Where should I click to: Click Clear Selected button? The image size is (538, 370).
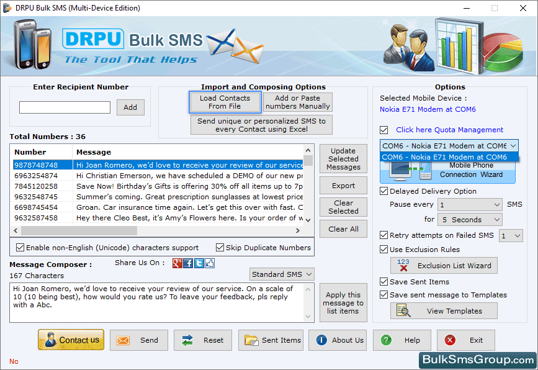click(x=343, y=207)
